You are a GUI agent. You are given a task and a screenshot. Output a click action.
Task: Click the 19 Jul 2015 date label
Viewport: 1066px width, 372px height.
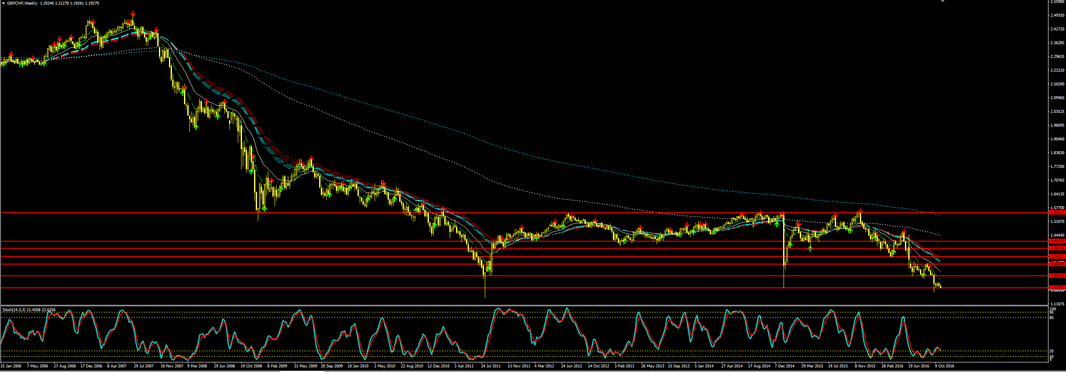tap(838, 366)
